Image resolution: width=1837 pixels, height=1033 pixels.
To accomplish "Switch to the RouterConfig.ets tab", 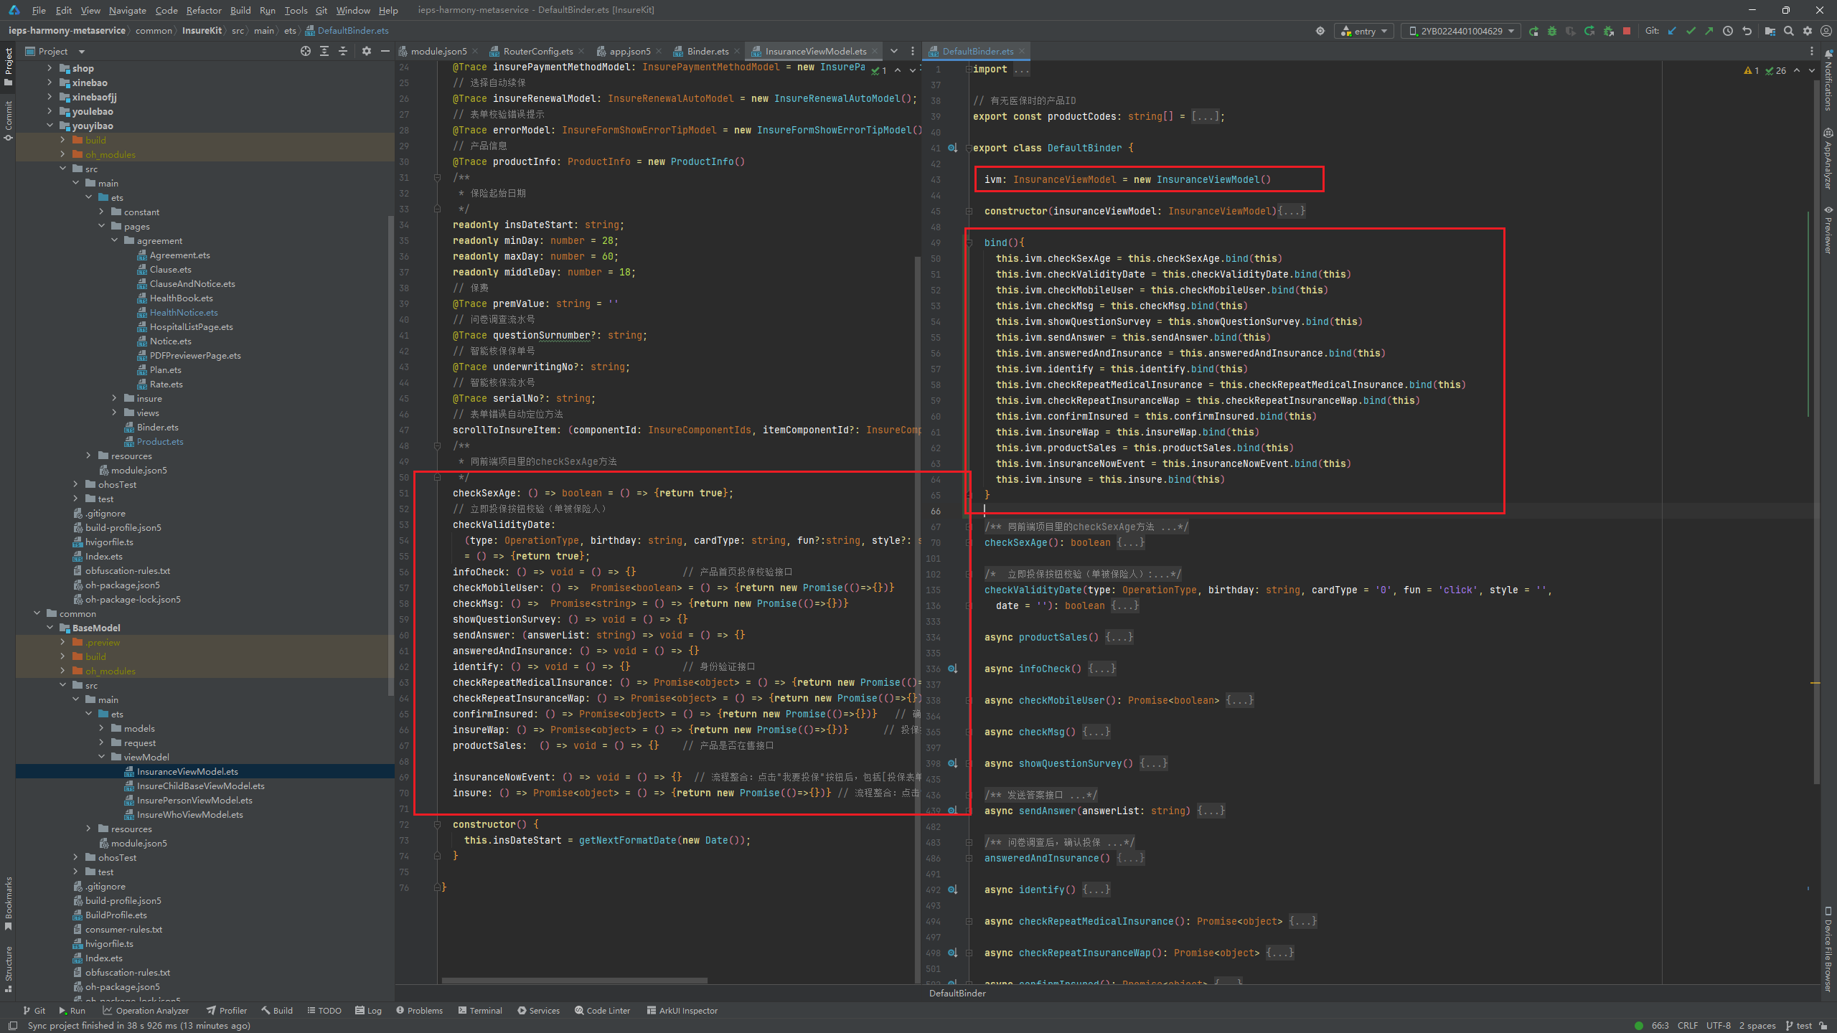I will coord(537,51).
